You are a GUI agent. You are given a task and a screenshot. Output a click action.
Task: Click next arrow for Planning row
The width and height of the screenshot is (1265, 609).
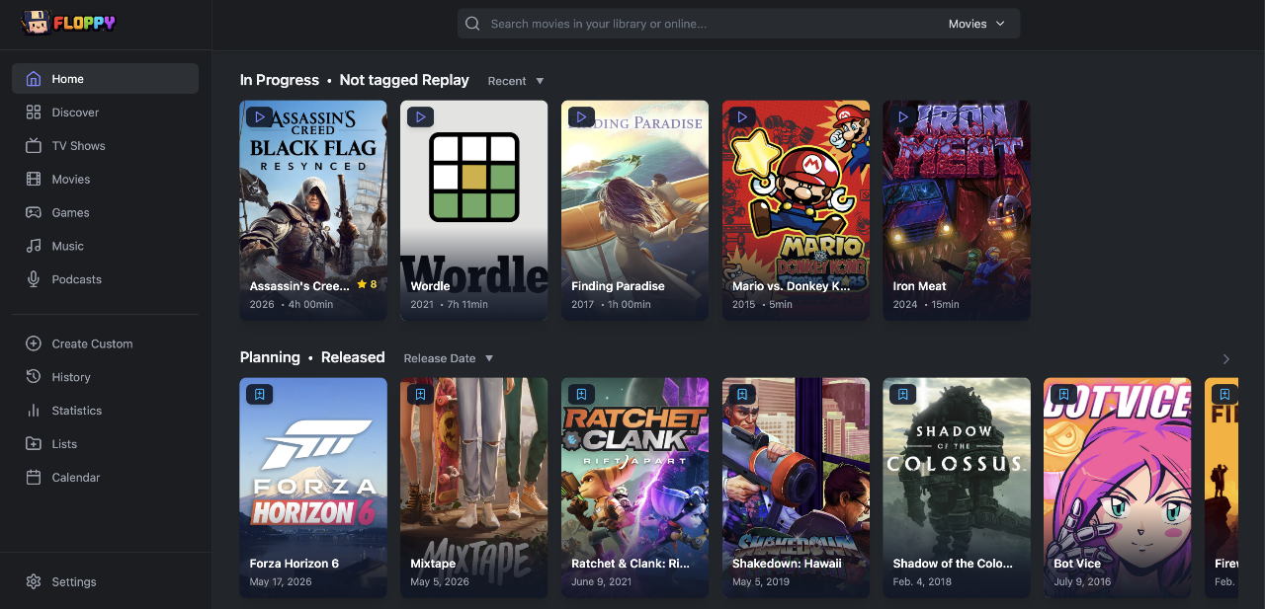click(x=1226, y=359)
